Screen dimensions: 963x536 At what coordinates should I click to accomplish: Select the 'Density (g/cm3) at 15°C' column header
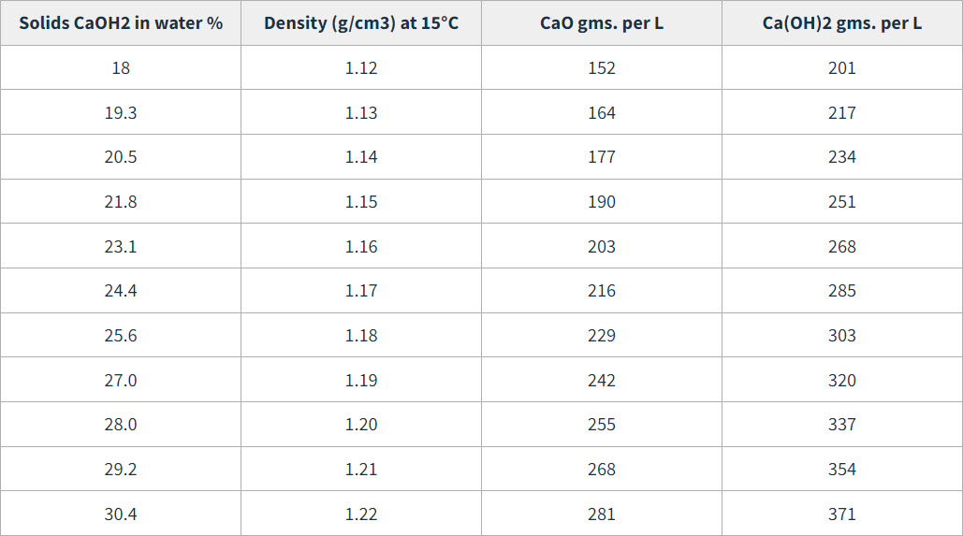coord(361,23)
